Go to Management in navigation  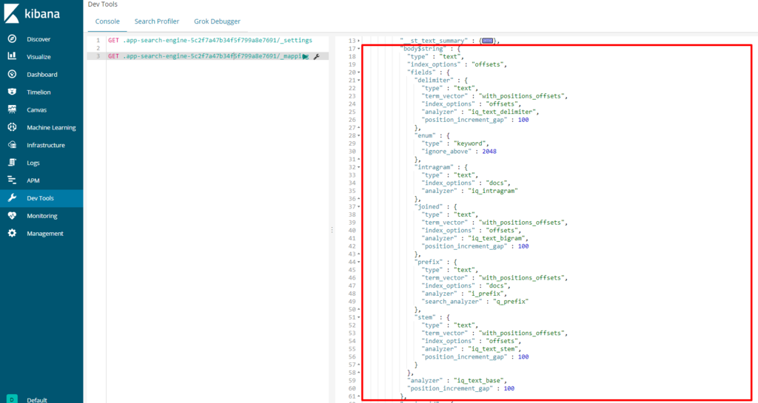coord(45,233)
